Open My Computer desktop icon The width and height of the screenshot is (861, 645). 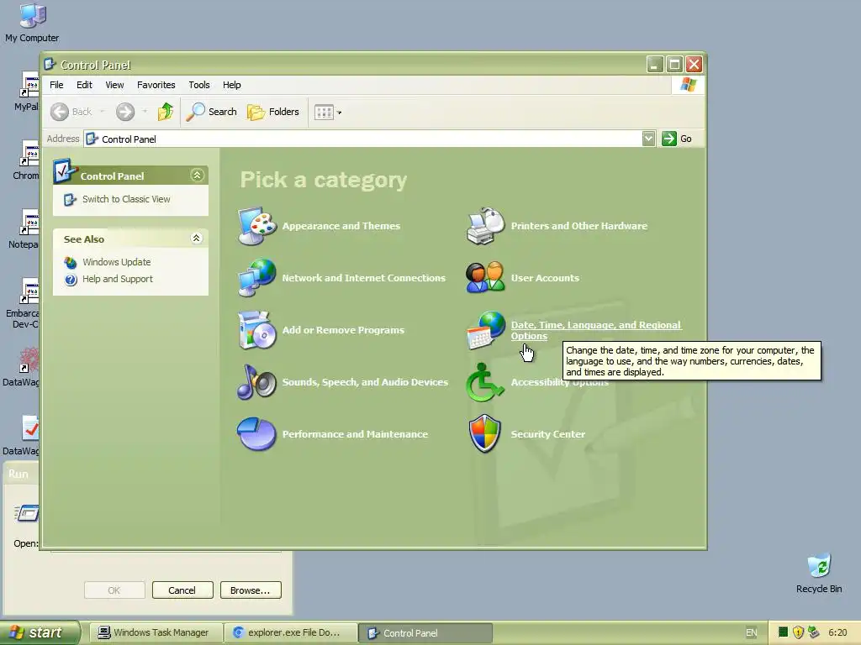(33, 15)
